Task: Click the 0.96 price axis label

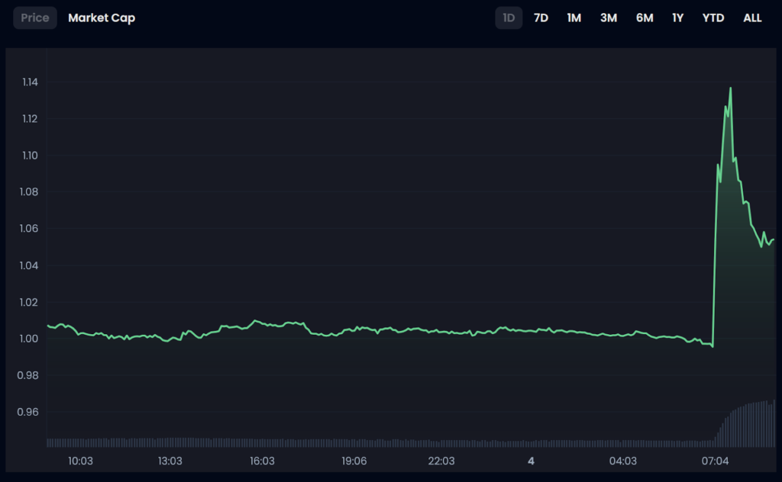Action: [x=30, y=412]
